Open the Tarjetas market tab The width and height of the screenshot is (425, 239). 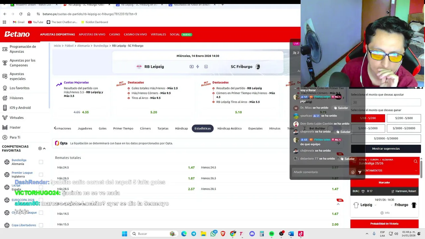[x=163, y=128]
